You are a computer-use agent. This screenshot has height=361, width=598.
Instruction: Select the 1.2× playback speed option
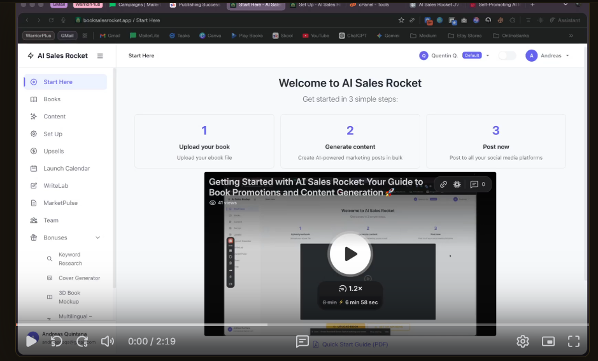tap(350, 288)
